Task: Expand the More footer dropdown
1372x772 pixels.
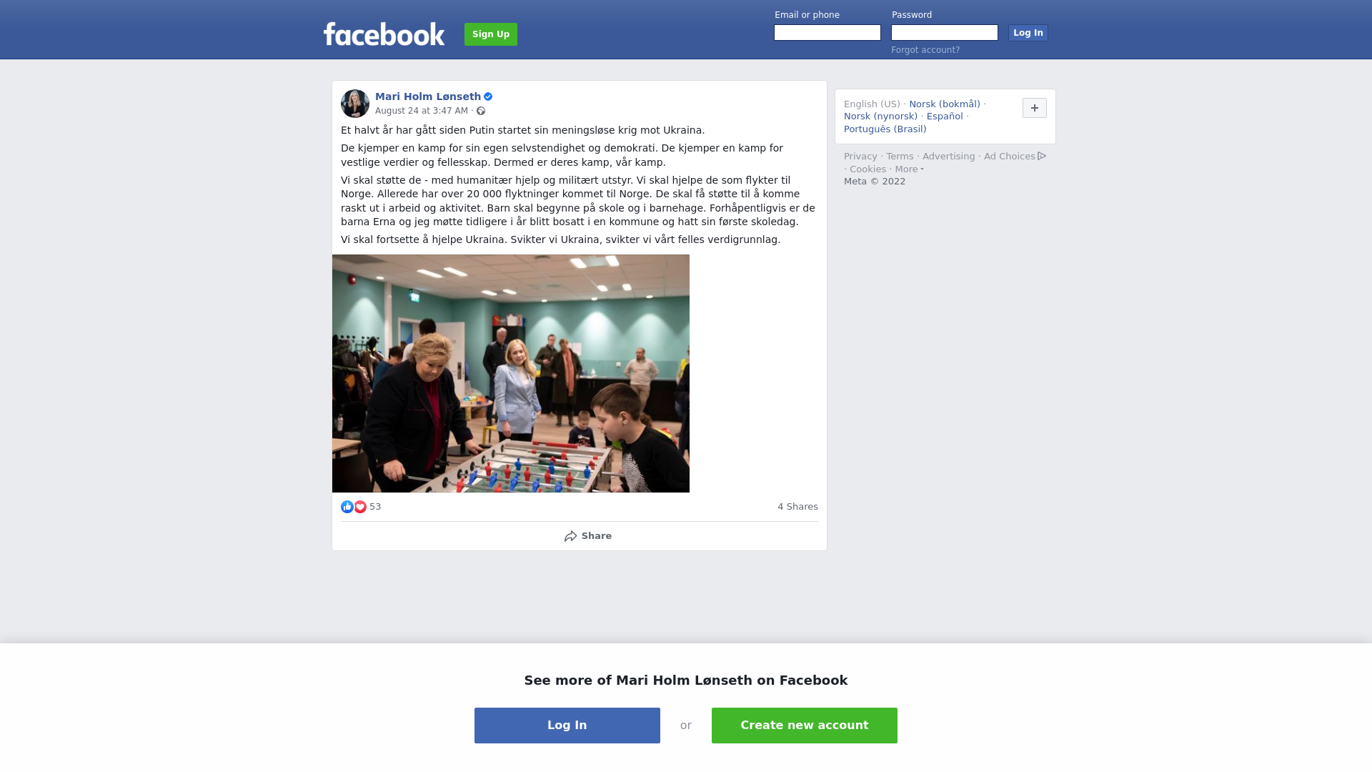Action: pyautogui.click(x=909, y=169)
